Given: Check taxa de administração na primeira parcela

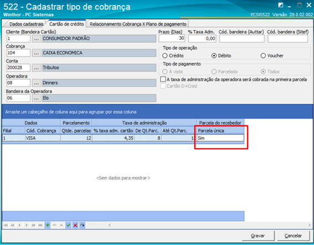Looking at the screenshot, I should click(163, 79).
